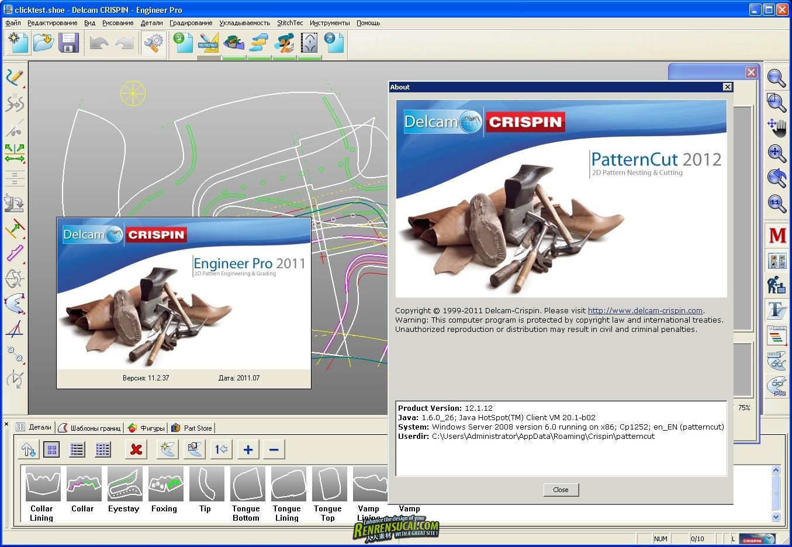
Task: Open the Файл menu
Action: (13, 23)
